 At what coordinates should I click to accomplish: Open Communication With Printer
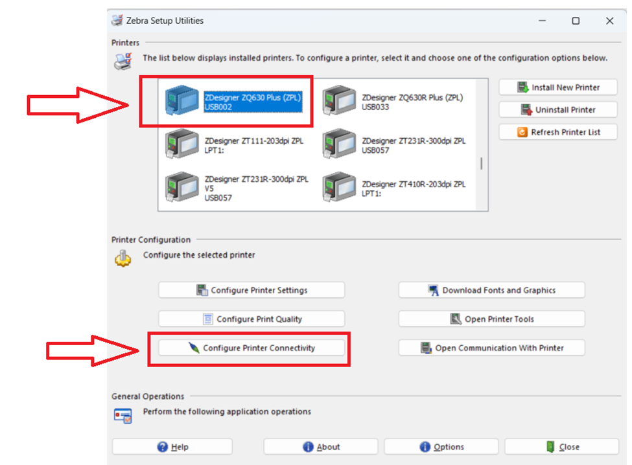pyautogui.click(x=491, y=347)
